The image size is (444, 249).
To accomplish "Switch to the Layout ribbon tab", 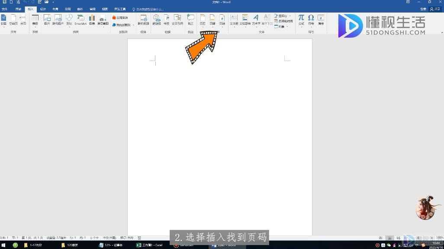I will (x=55, y=9).
